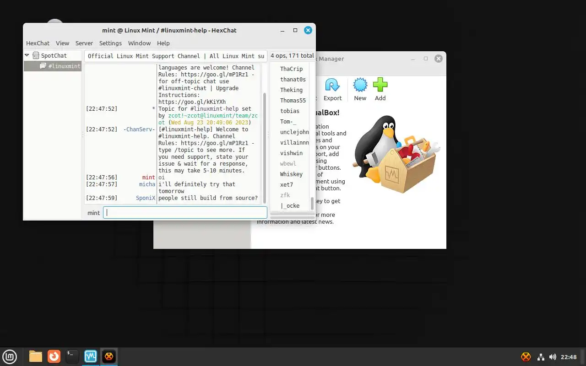This screenshot has width=586, height=366.
Task: Click the -ChanServ- sender name
Action: coord(139,129)
